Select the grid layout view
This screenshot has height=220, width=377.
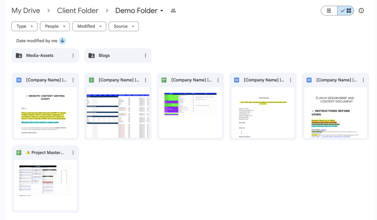(346, 11)
